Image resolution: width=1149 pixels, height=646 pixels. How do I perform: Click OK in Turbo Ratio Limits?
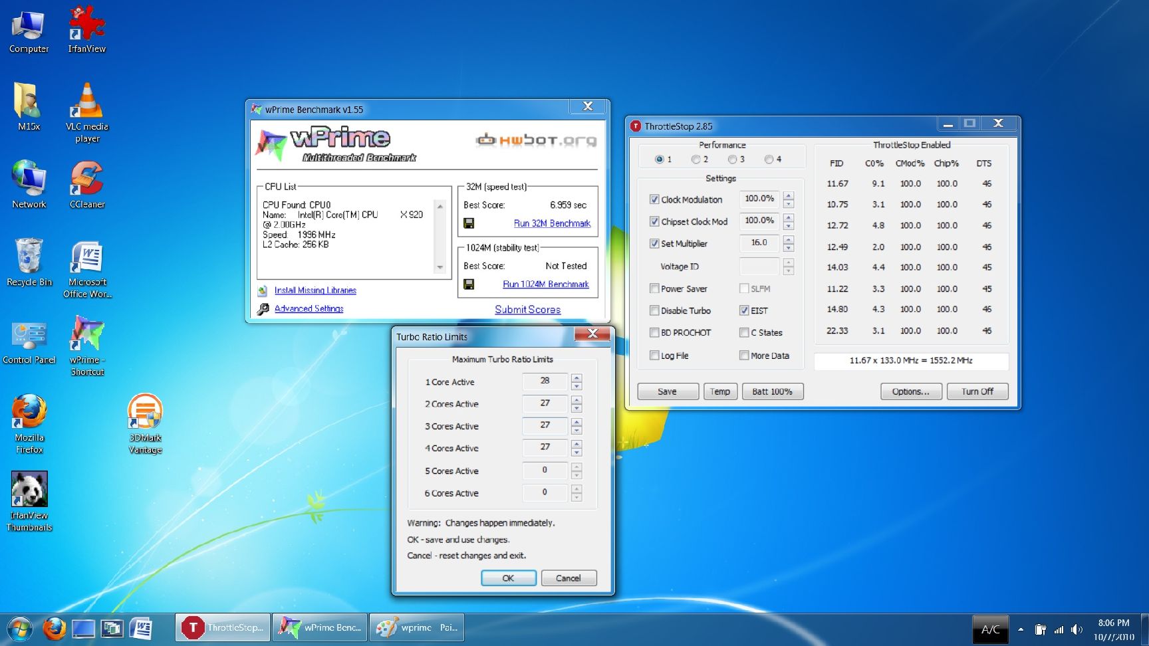tap(508, 578)
